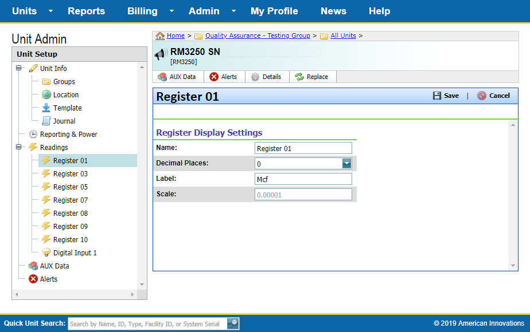Collapse the Readings tree node
The image size is (530, 332).
(x=19, y=147)
